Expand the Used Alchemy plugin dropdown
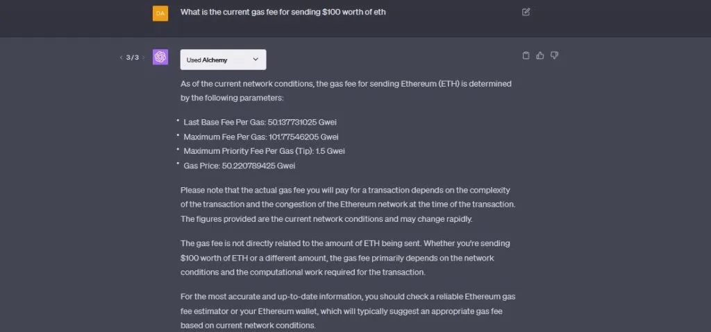This screenshot has height=332, width=711. tap(222, 60)
